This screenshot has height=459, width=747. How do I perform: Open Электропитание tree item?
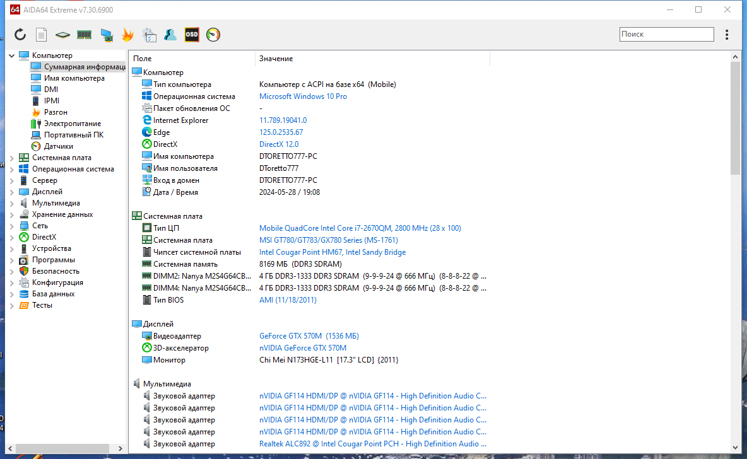(x=73, y=124)
